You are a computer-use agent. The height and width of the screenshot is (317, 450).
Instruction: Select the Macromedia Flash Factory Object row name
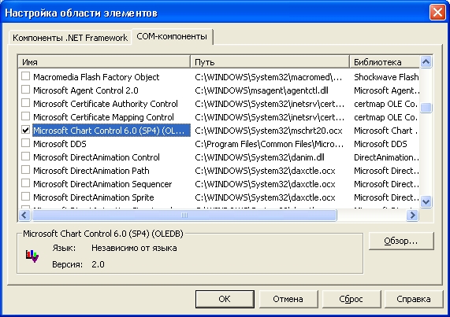click(x=96, y=77)
